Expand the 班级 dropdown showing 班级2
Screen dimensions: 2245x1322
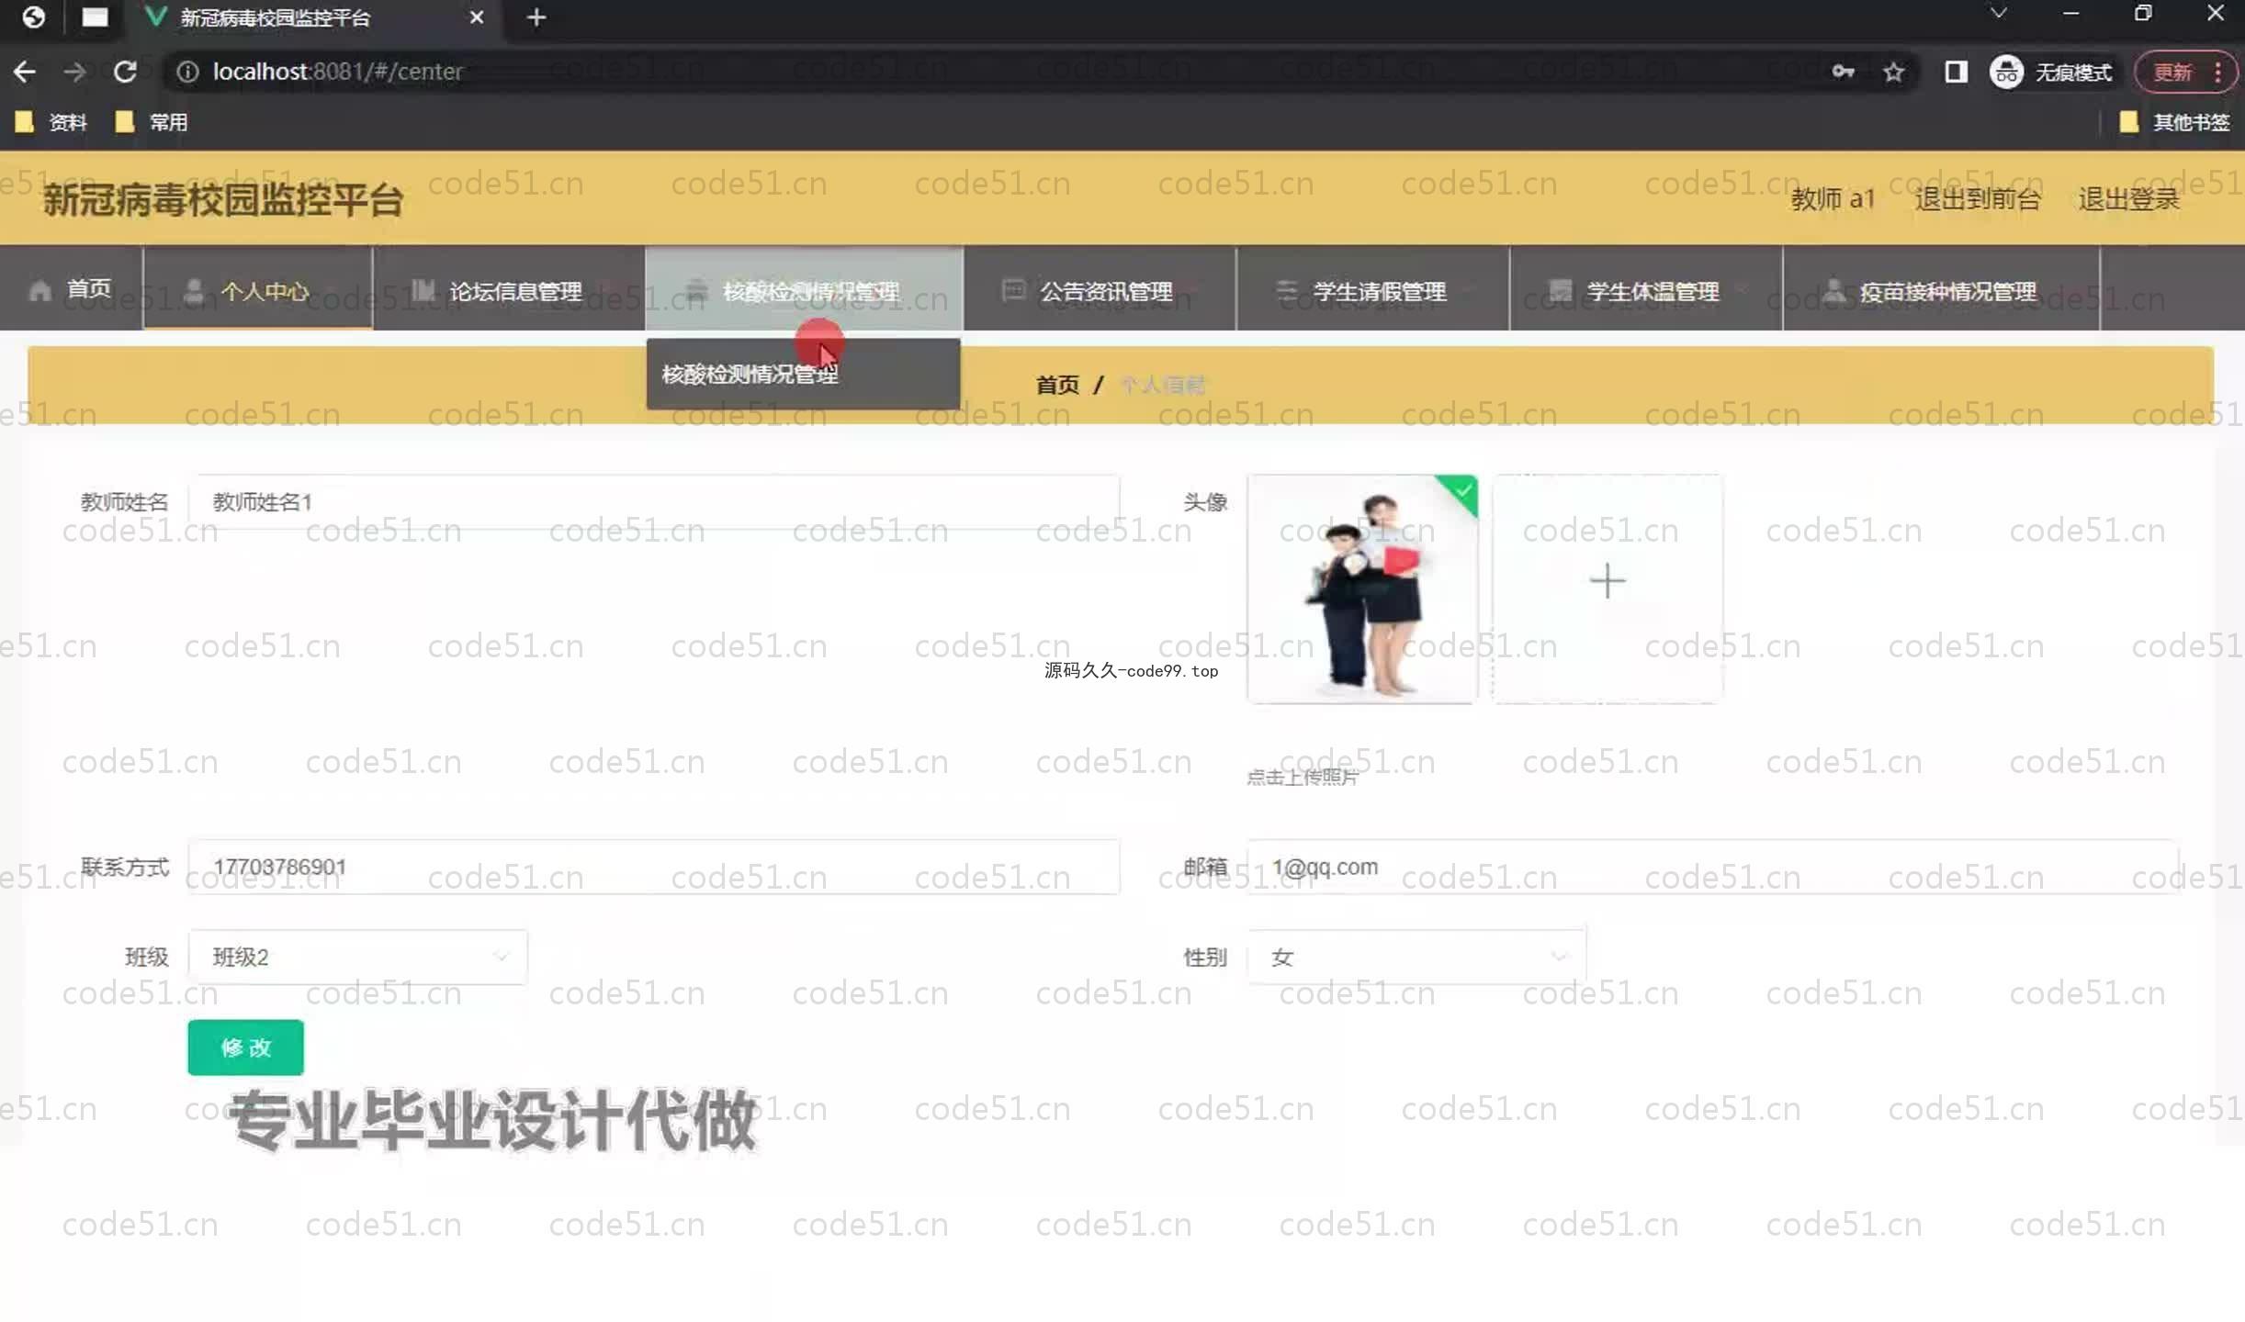[x=357, y=957]
